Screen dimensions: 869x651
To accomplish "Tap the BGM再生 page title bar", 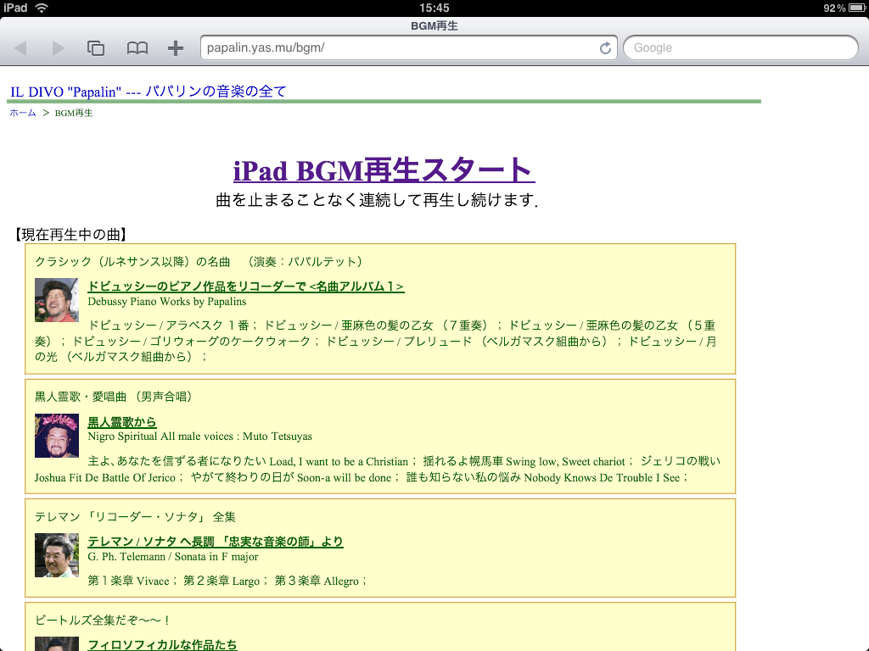I will 434,25.
